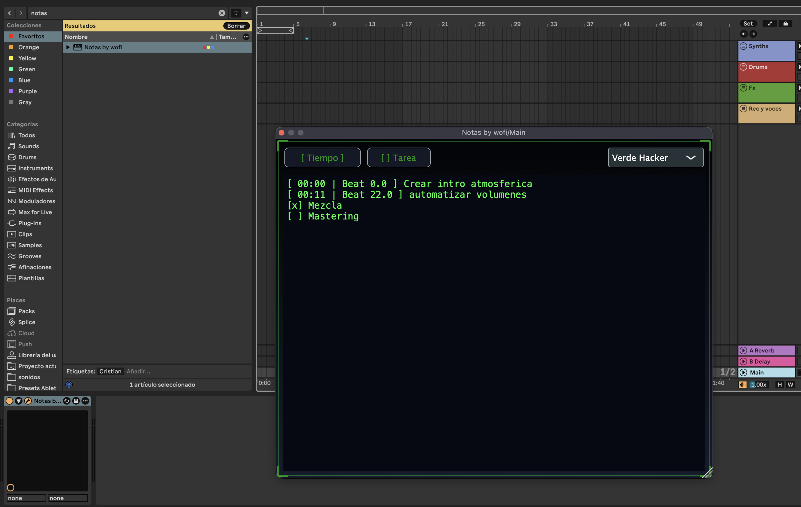
Task: Click the Notas device save preset icon
Action: [76, 401]
